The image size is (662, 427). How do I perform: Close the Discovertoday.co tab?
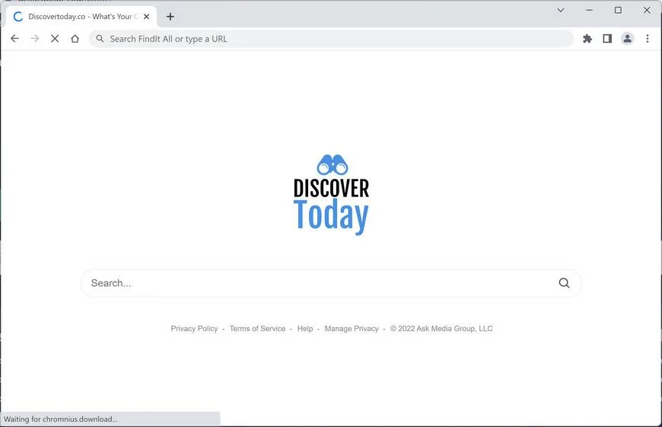147,17
